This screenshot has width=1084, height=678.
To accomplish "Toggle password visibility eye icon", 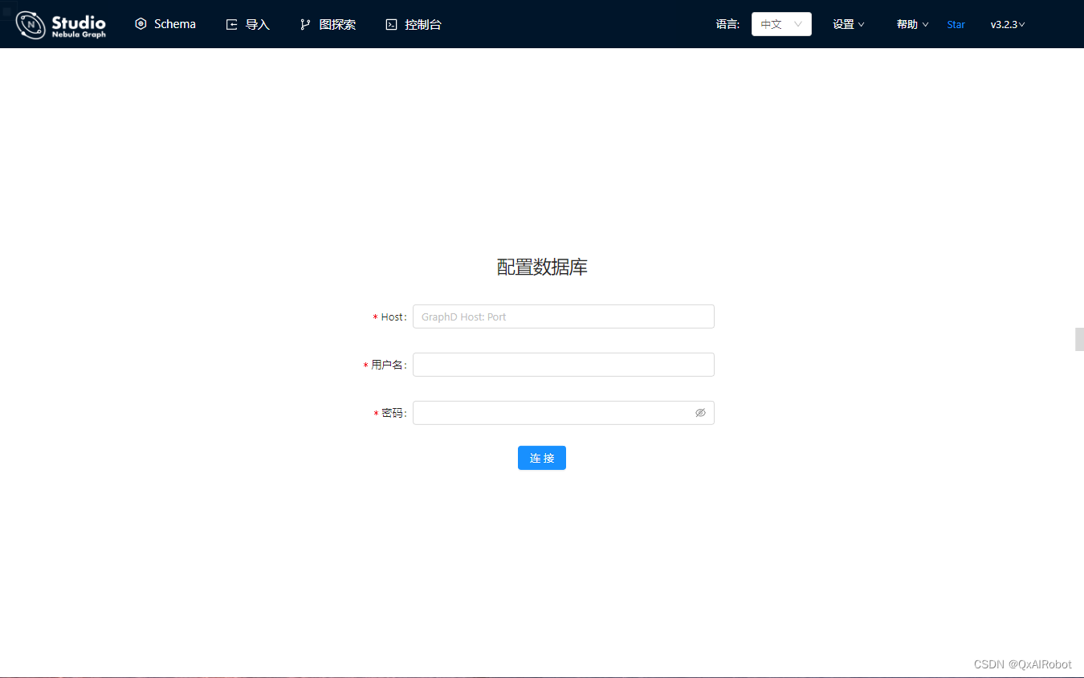I will pyautogui.click(x=700, y=413).
